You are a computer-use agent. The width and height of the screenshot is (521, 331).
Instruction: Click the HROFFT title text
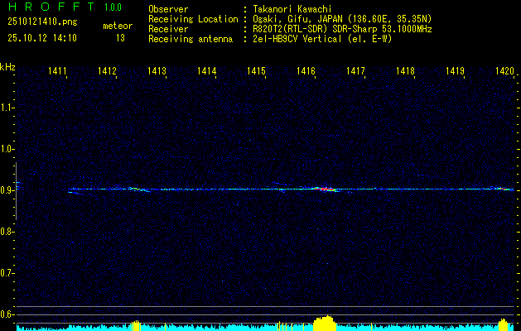coord(51,7)
